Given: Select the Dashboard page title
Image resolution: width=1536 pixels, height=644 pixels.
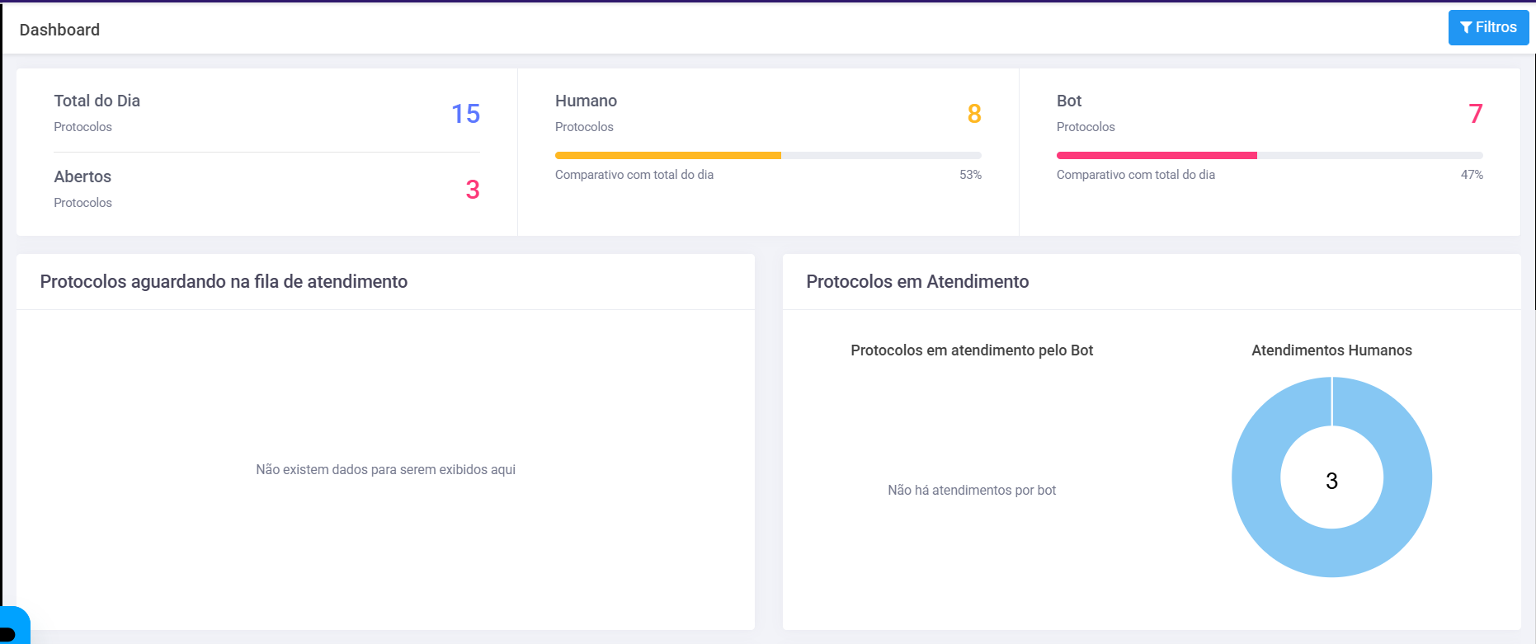Looking at the screenshot, I should pos(59,30).
